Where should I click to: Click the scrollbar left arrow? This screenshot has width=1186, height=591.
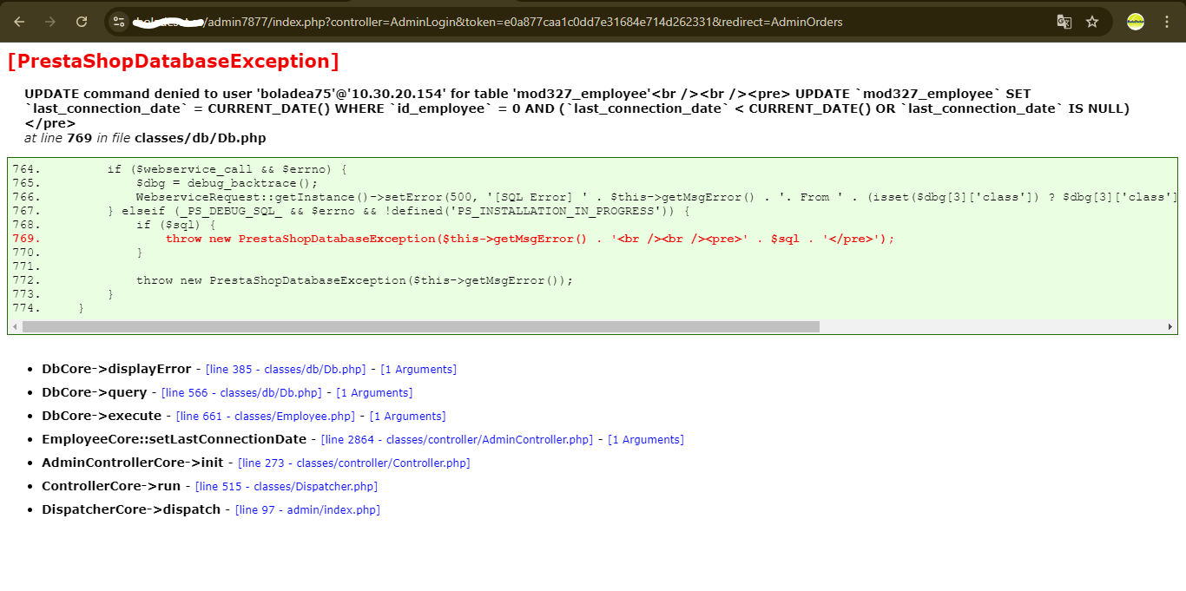14,327
